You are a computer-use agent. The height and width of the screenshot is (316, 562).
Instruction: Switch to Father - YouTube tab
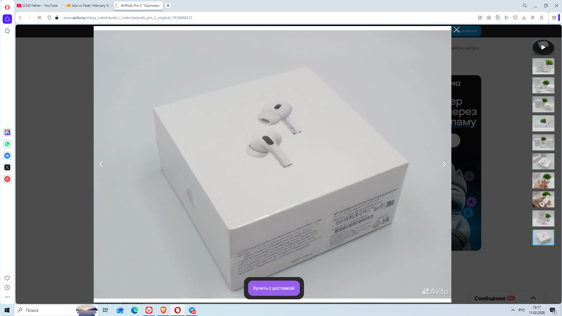tap(40, 6)
